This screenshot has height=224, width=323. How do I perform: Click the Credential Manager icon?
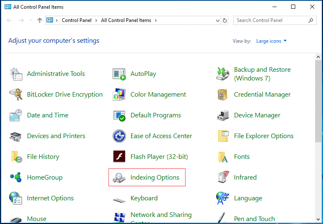click(223, 95)
